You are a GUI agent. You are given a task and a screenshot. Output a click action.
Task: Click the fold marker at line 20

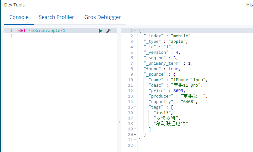[x=135, y=135]
